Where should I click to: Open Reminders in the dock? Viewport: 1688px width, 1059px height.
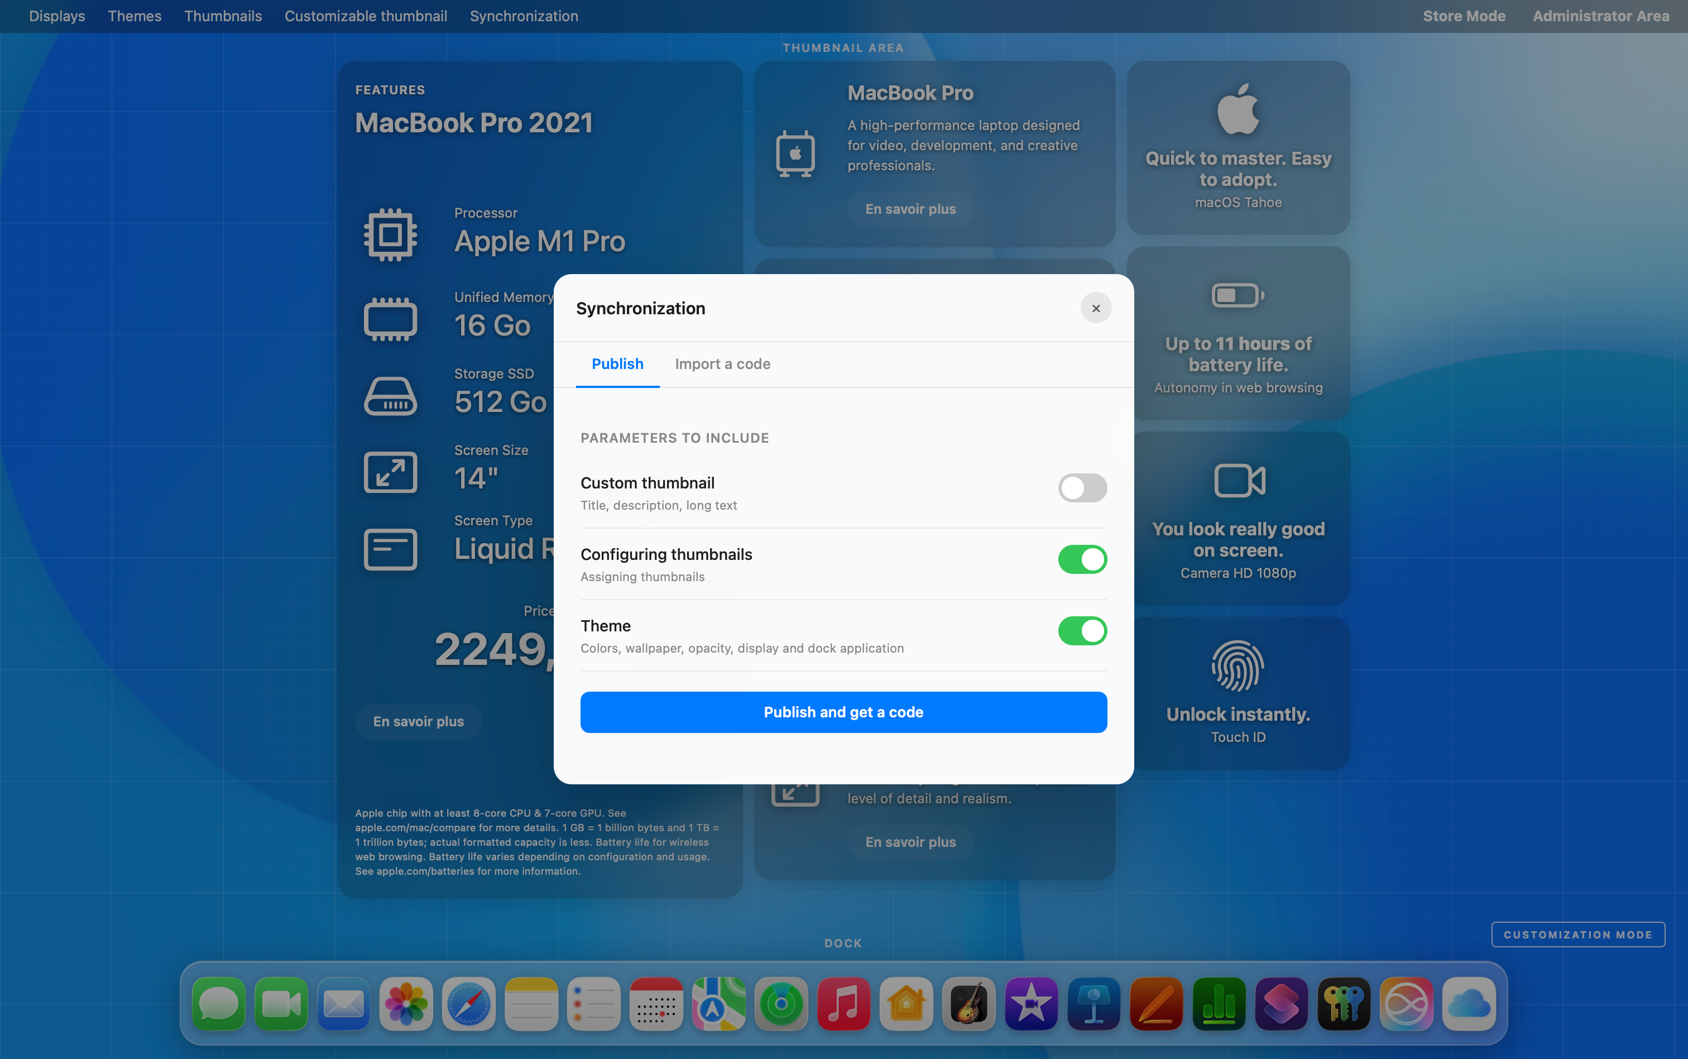point(594,1004)
